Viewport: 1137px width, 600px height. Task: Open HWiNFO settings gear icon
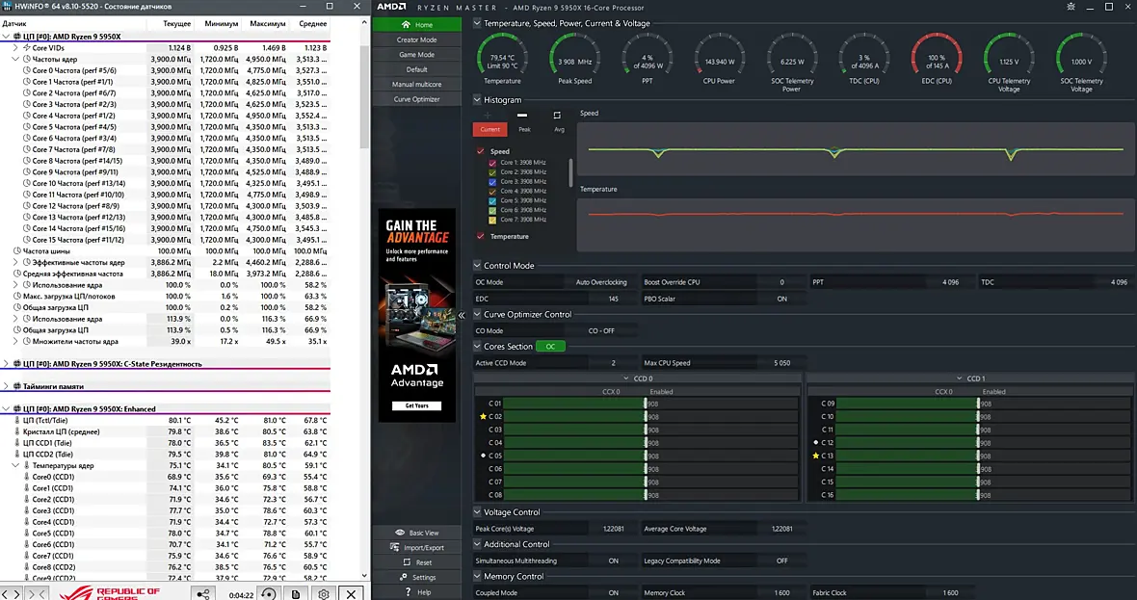click(324, 593)
